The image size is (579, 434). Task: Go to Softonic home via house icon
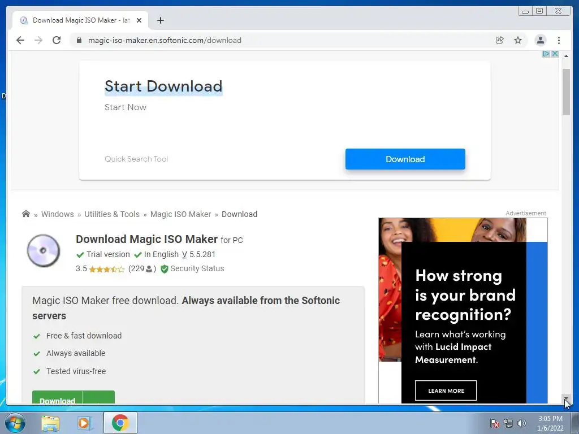tap(26, 214)
